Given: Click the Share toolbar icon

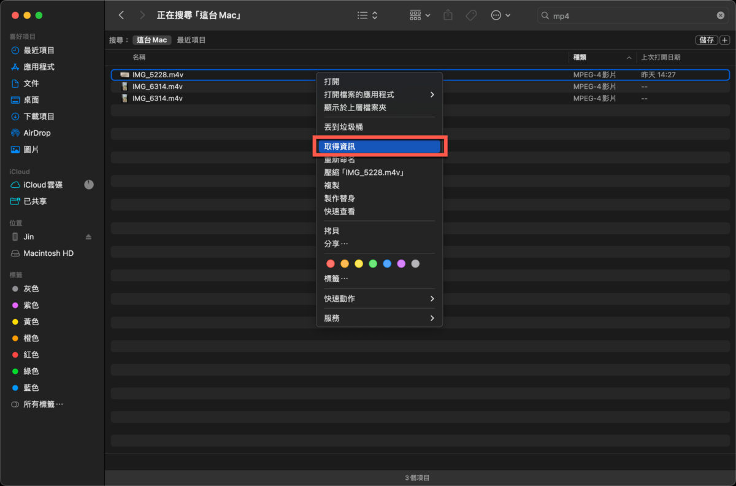Looking at the screenshot, I should pyautogui.click(x=448, y=15).
